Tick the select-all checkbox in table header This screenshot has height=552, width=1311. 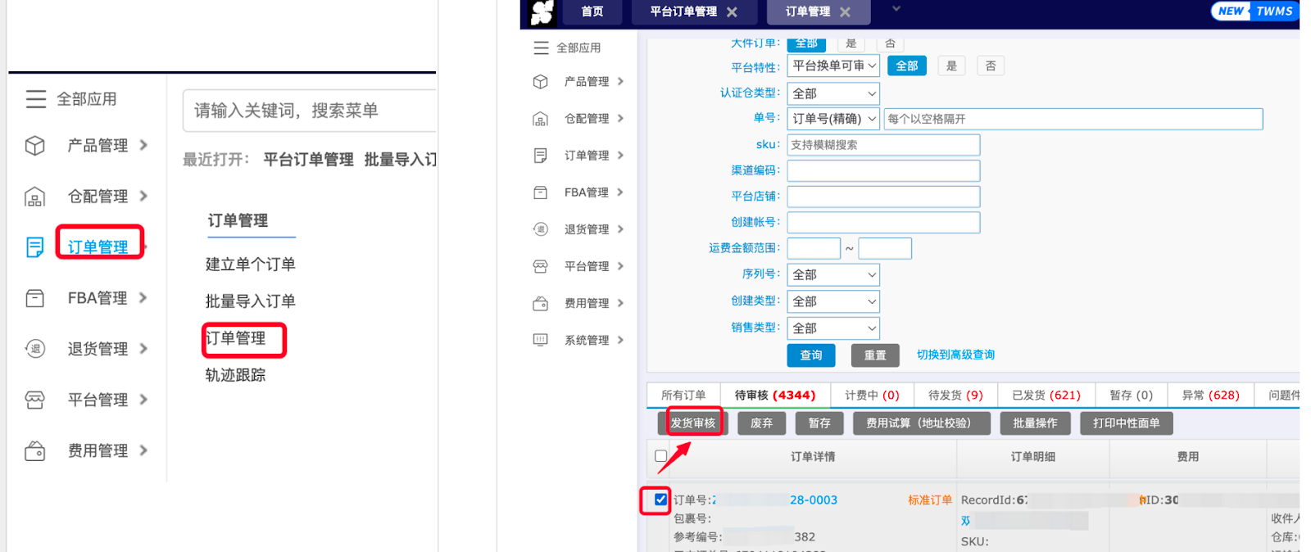[660, 456]
